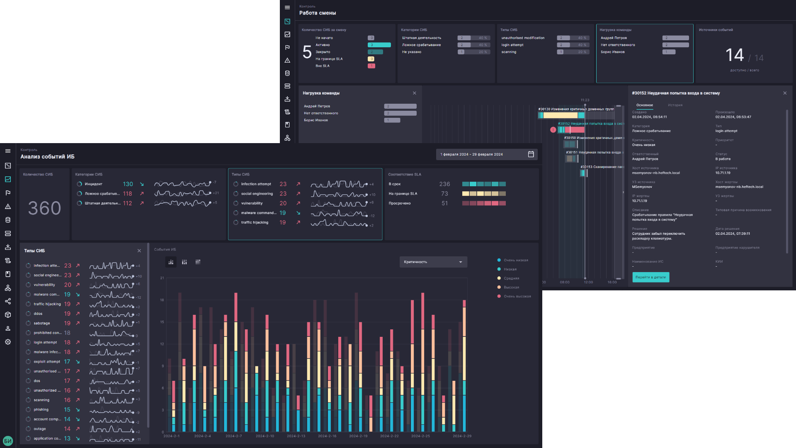Click timeline bar for incident #30151
Viewport: 796px width, 448px height.
coord(572,158)
